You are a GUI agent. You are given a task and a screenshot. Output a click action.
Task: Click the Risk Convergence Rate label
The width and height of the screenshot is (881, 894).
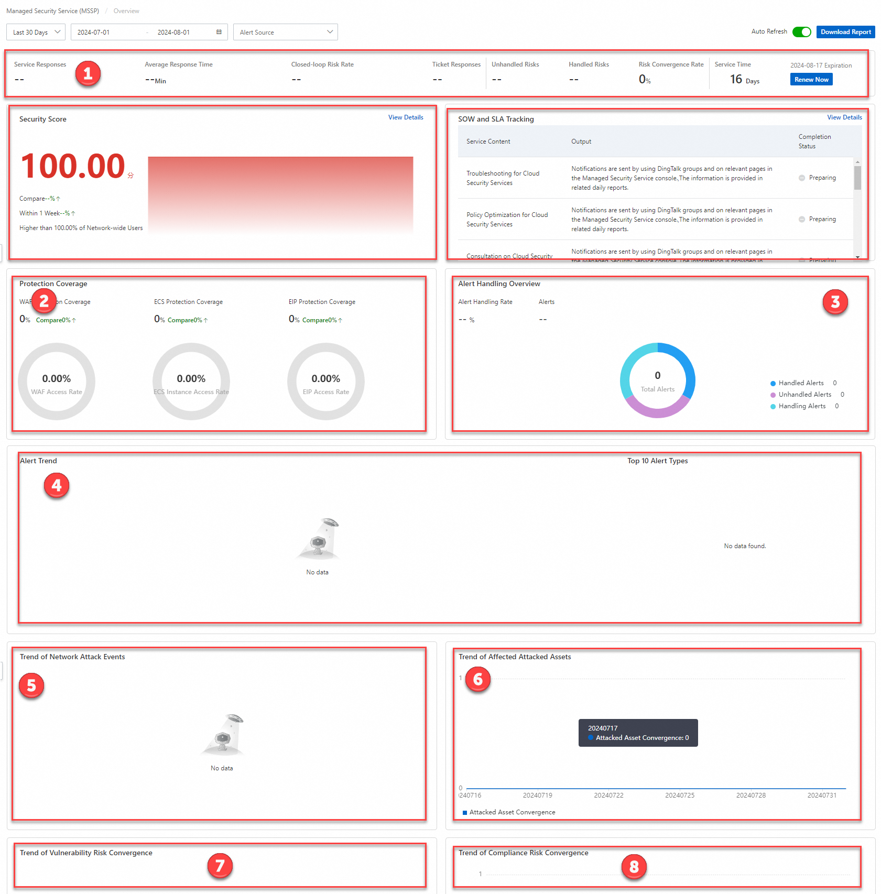pyautogui.click(x=671, y=64)
